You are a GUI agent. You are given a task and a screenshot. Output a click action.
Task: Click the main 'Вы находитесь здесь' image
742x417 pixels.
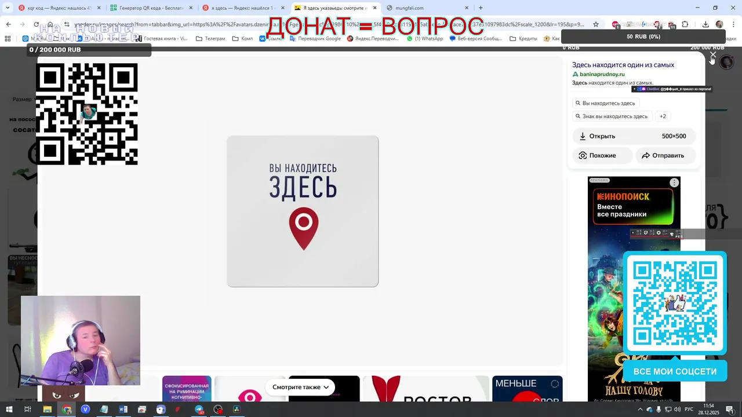pos(303,211)
